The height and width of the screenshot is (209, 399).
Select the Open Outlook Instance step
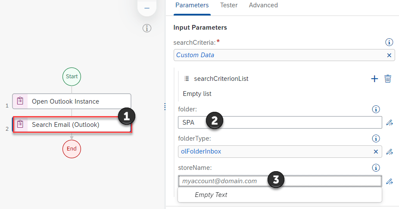(x=72, y=101)
